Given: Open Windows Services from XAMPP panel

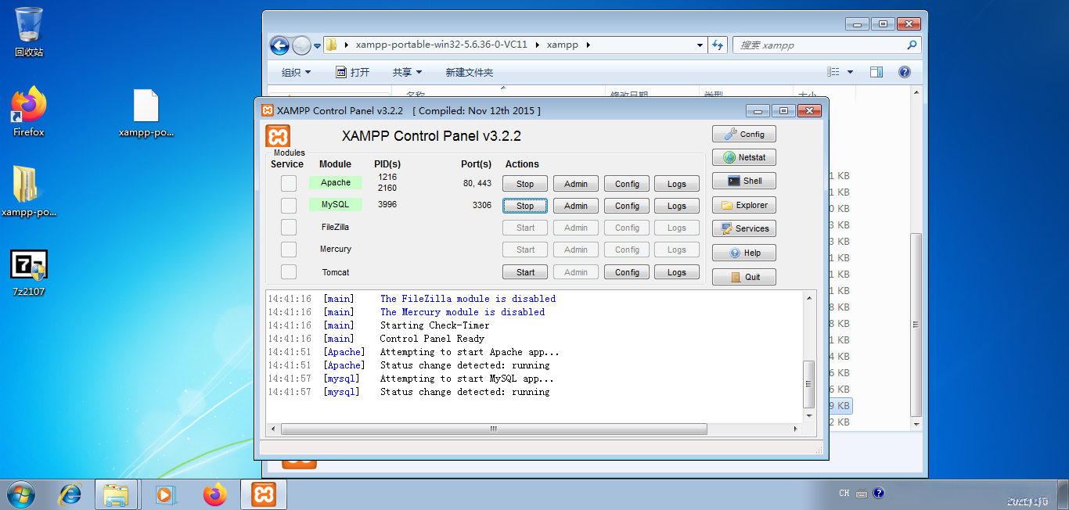Looking at the screenshot, I should (x=743, y=228).
